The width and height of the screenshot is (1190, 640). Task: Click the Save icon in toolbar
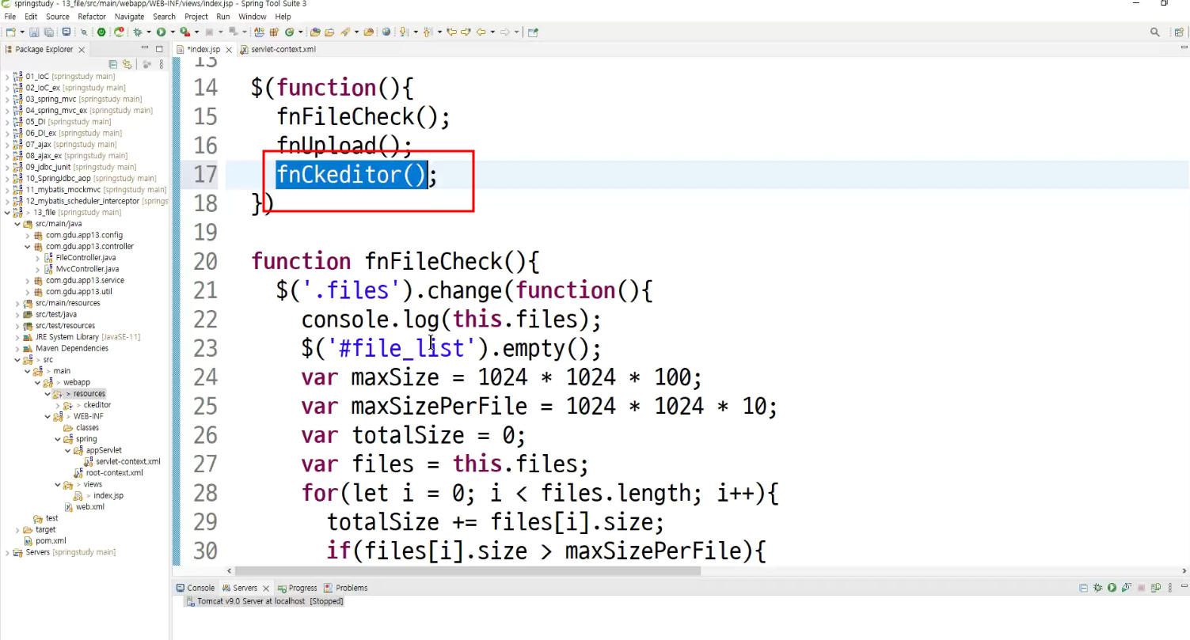coord(34,32)
